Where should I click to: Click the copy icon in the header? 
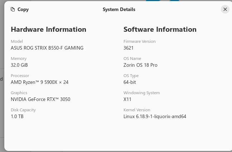(x=13, y=10)
